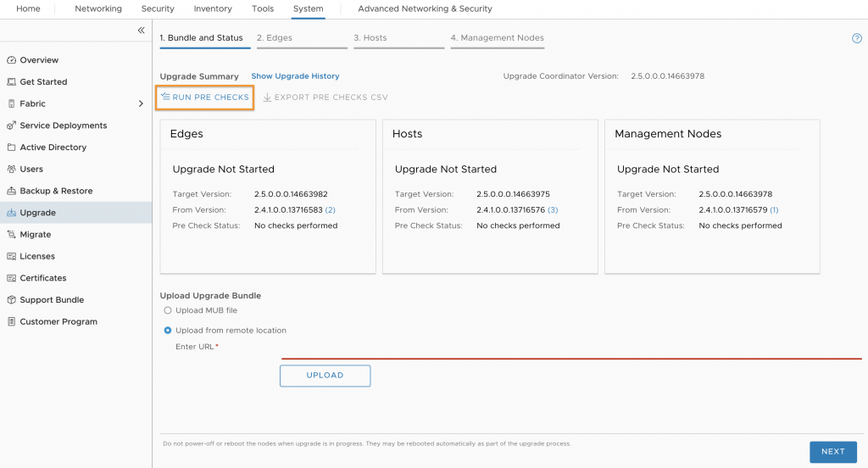Open the Tools menu
The width and height of the screenshot is (868, 468).
[x=263, y=8]
